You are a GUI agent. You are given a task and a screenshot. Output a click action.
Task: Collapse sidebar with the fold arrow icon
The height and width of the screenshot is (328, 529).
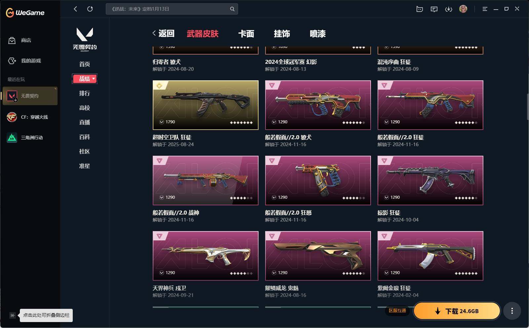tap(12, 315)
